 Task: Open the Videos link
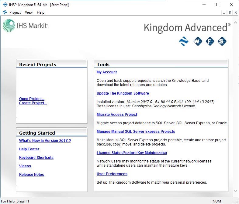point(25,166)
